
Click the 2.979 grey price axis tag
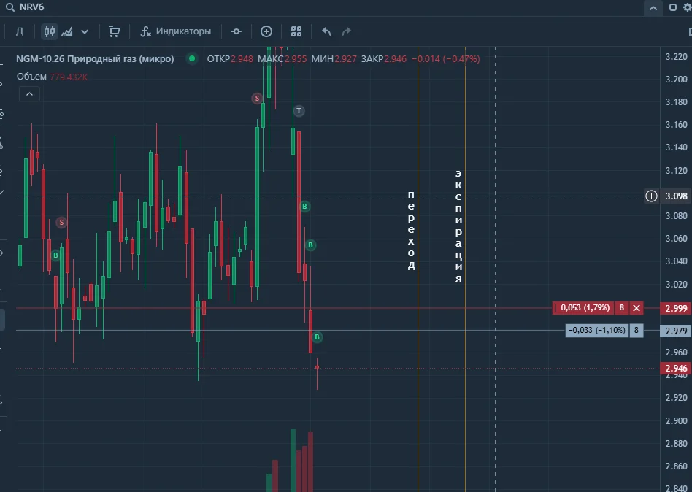(x=676, y=331)
